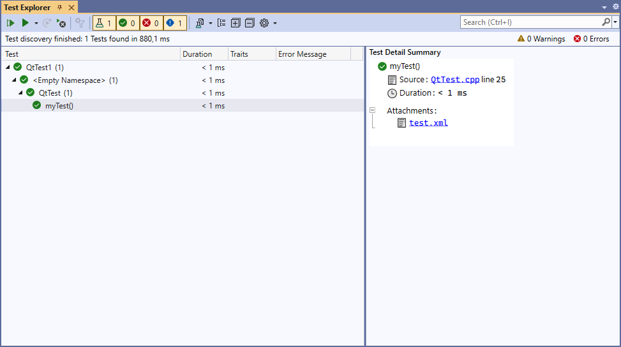Click the passed icon beside QtTest1
621x347 pixels.
point(17,67)
